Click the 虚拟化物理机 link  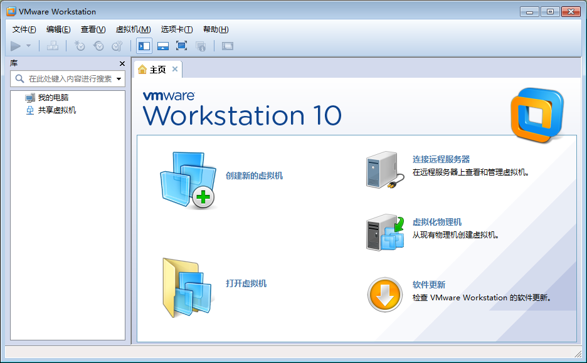(437, 222)
